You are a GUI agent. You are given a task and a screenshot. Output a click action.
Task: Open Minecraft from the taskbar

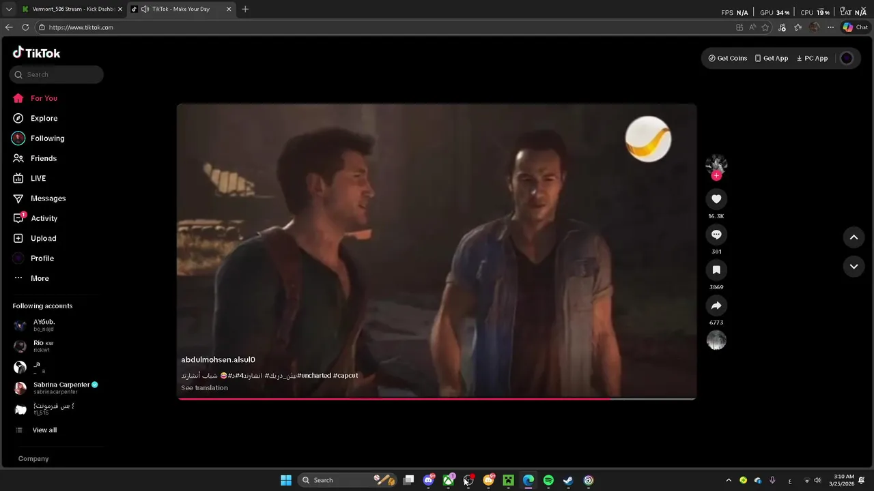point(508,480)
